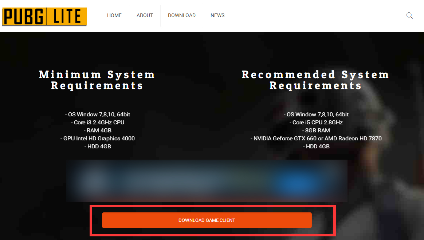The width and height of the screenshot is (424, 240).
Task: Select the NVIDIA Geforce GTX 660 line
Action: (x=316, y=139)
